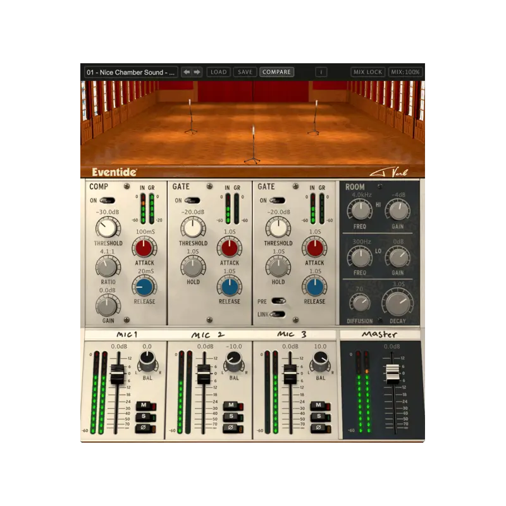Click the ROOM HI FREQ knob

coord(360,211)
